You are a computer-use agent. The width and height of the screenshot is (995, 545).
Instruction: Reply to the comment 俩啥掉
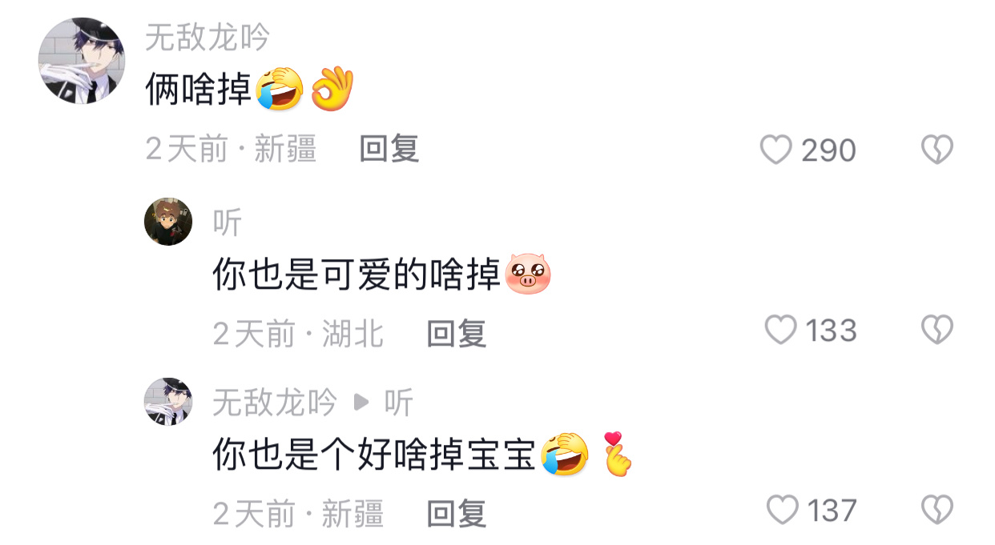tap(389, 149)
